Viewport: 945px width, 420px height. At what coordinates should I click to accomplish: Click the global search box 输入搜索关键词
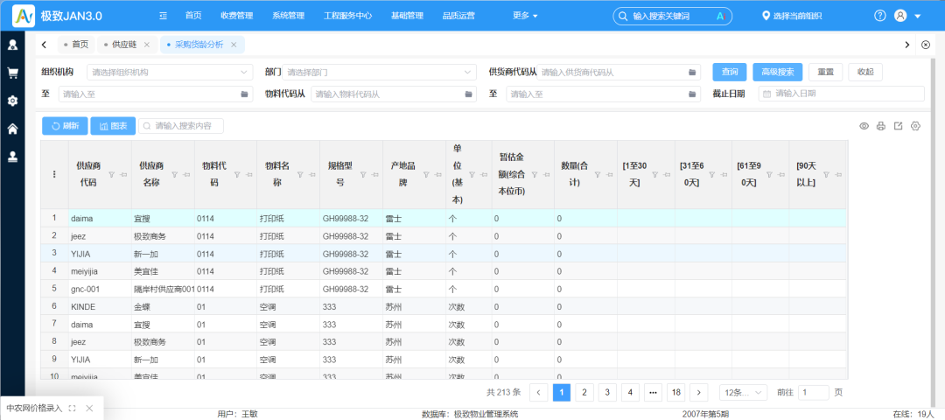pyautogui.click(x=672, y=17)
